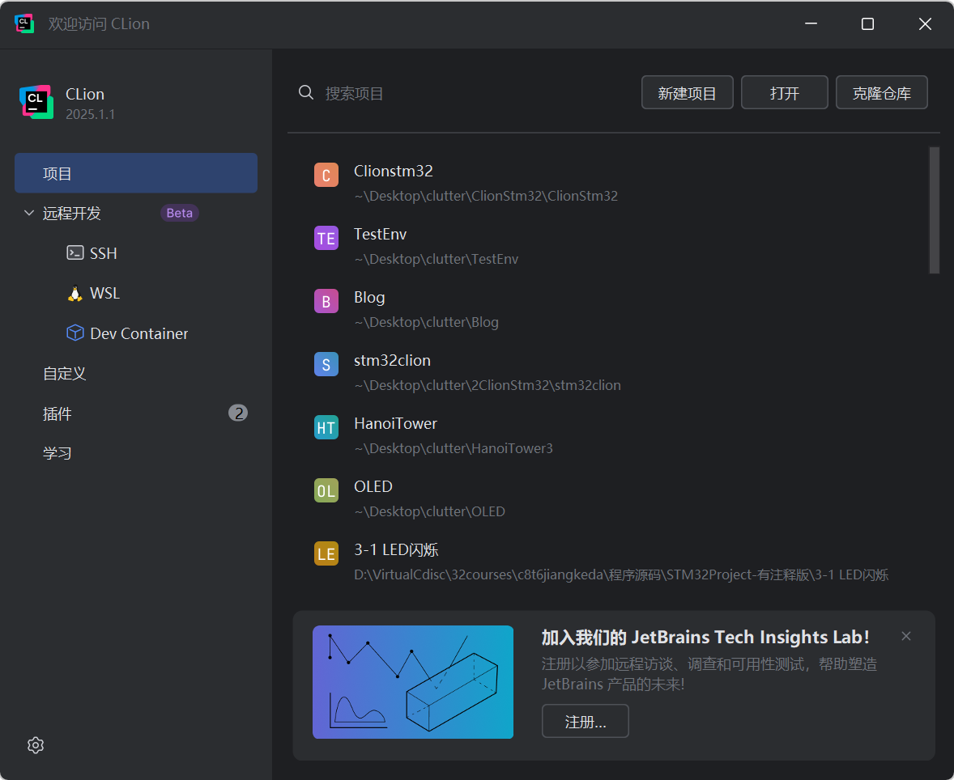
Task: Open the TestEnv project
Action: tap(381, 234)
